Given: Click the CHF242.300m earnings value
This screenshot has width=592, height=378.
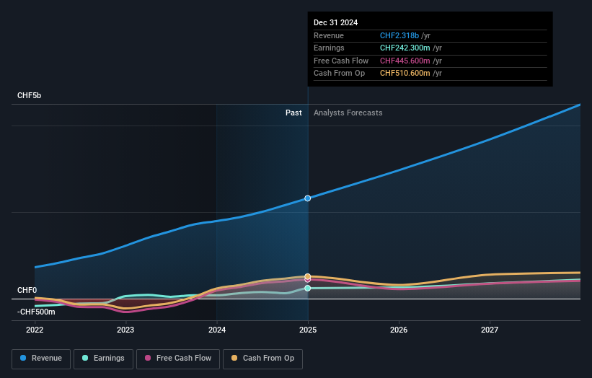Looking at the screenshot, I should pyautogui.click(x=405, y=48).
